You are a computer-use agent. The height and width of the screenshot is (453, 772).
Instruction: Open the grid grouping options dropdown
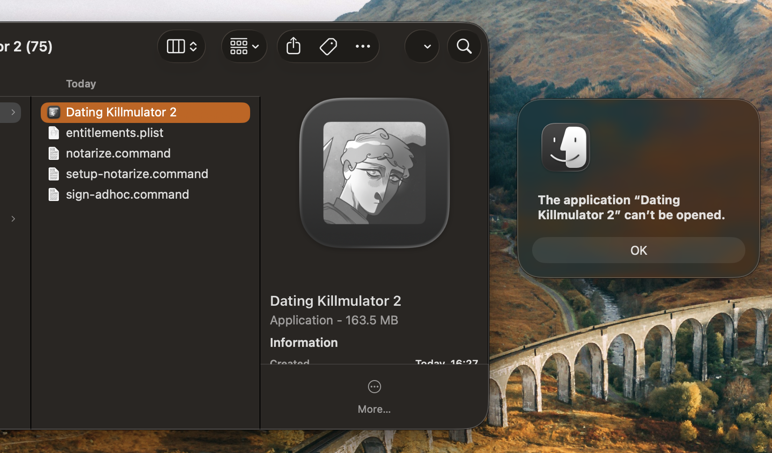(x=245, y=46)
